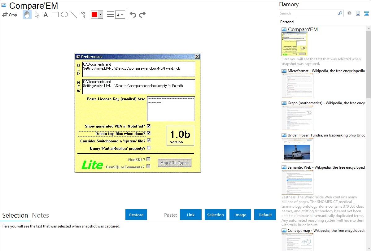The width and height of the screenshot is (371, 251).
Task: Open the Graph (mathematics) thumbnail
Action: coord(297,118)
